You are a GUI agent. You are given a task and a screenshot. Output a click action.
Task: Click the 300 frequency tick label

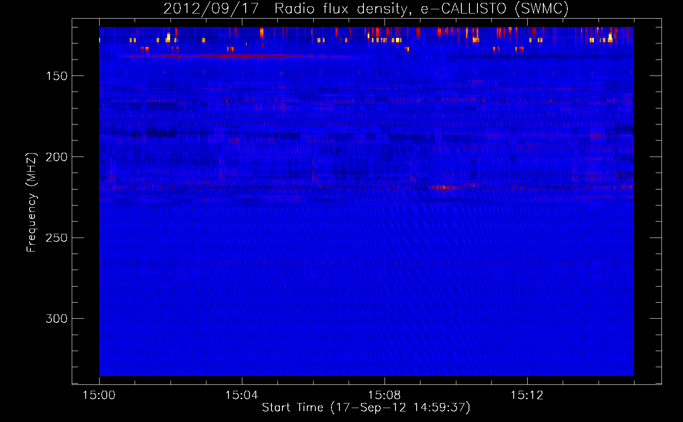57,319
